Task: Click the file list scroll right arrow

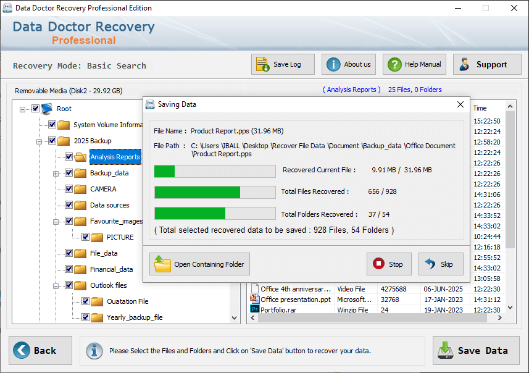Action: pos(500,317)
